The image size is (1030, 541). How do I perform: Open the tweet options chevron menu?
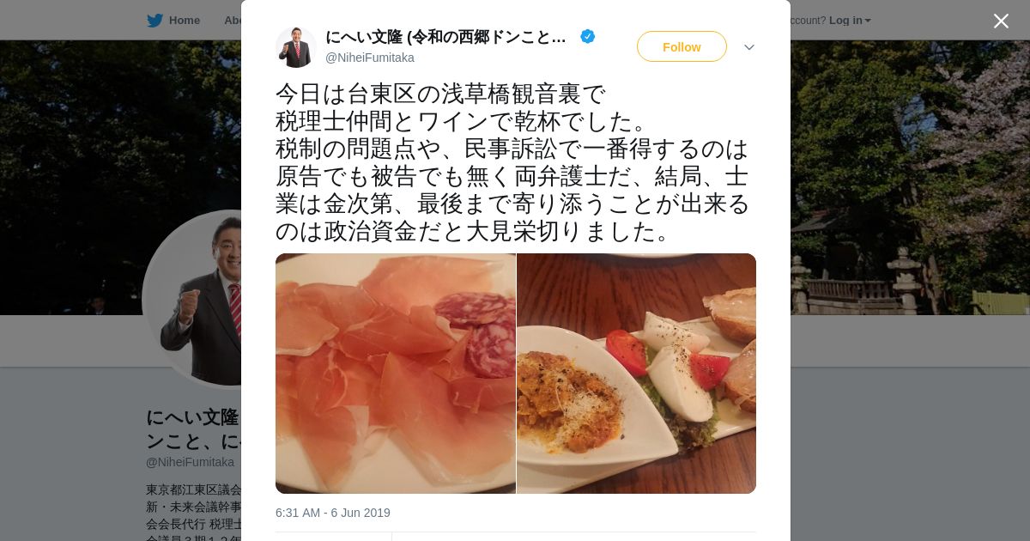[749, 47]
